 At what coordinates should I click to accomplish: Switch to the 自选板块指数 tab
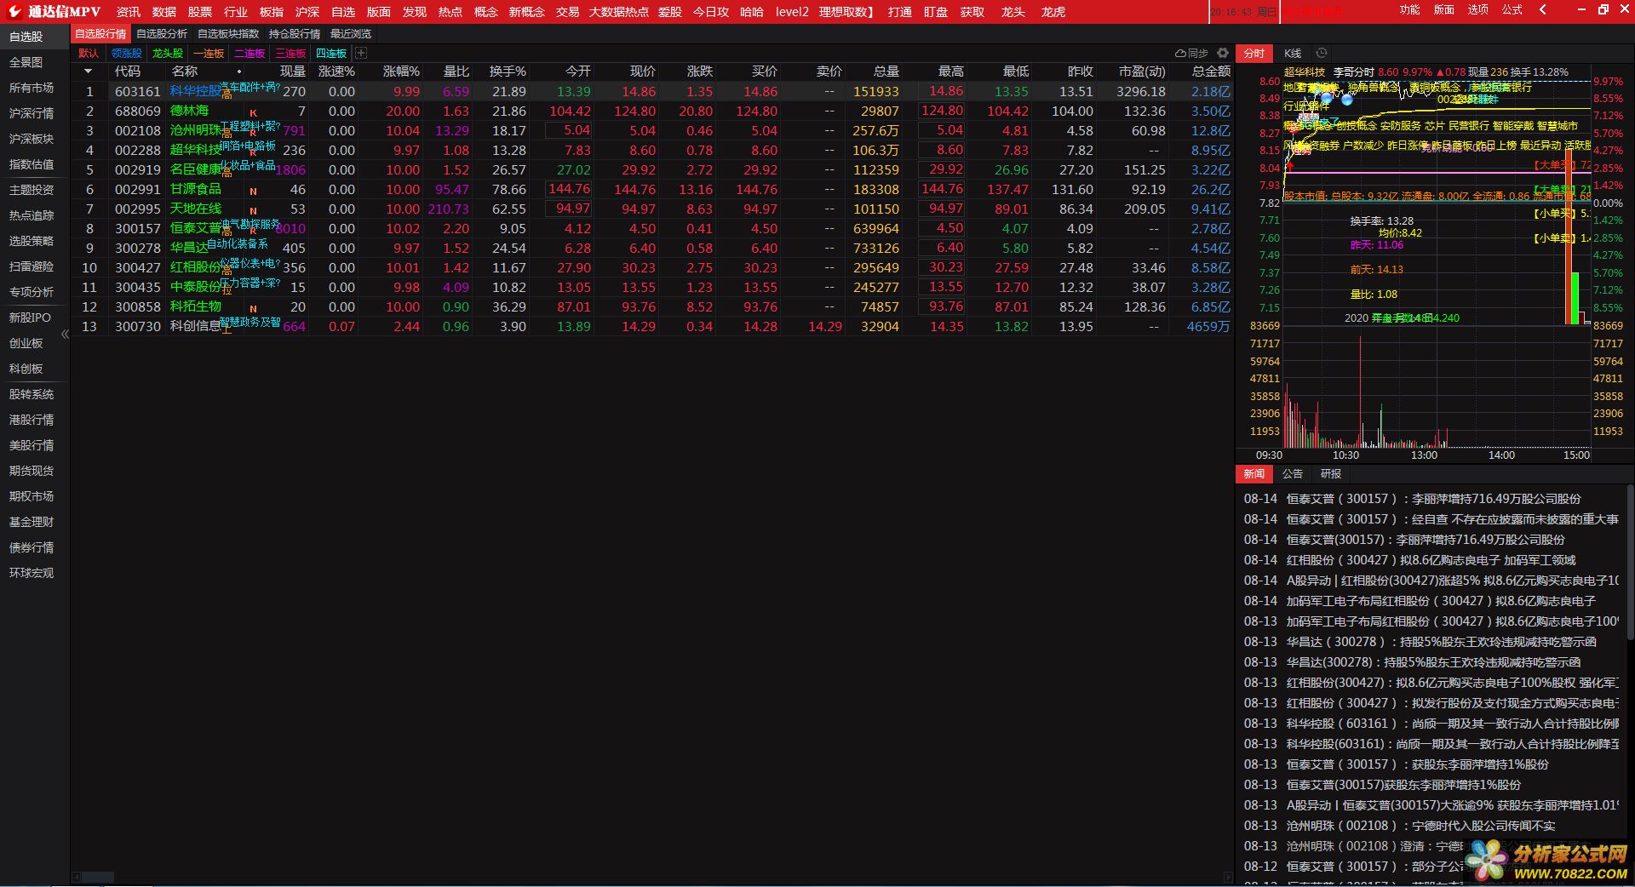coord(228,34)
